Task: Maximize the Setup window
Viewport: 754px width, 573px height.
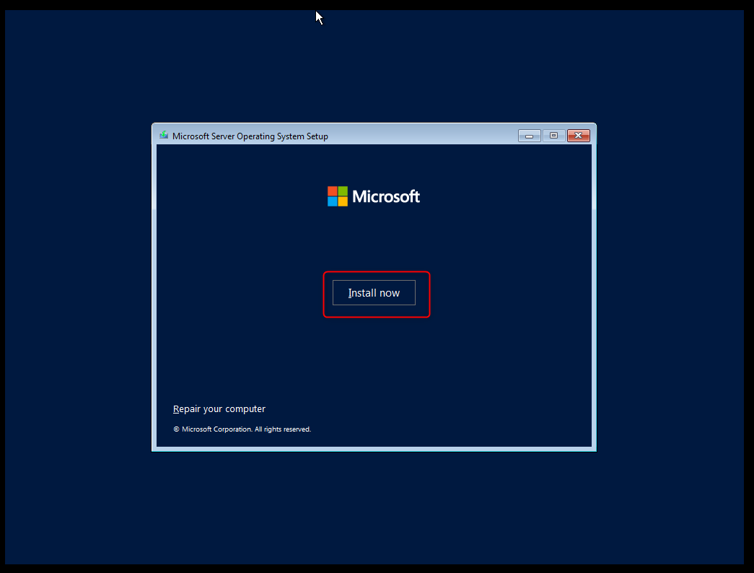Action: coord(553,136)
